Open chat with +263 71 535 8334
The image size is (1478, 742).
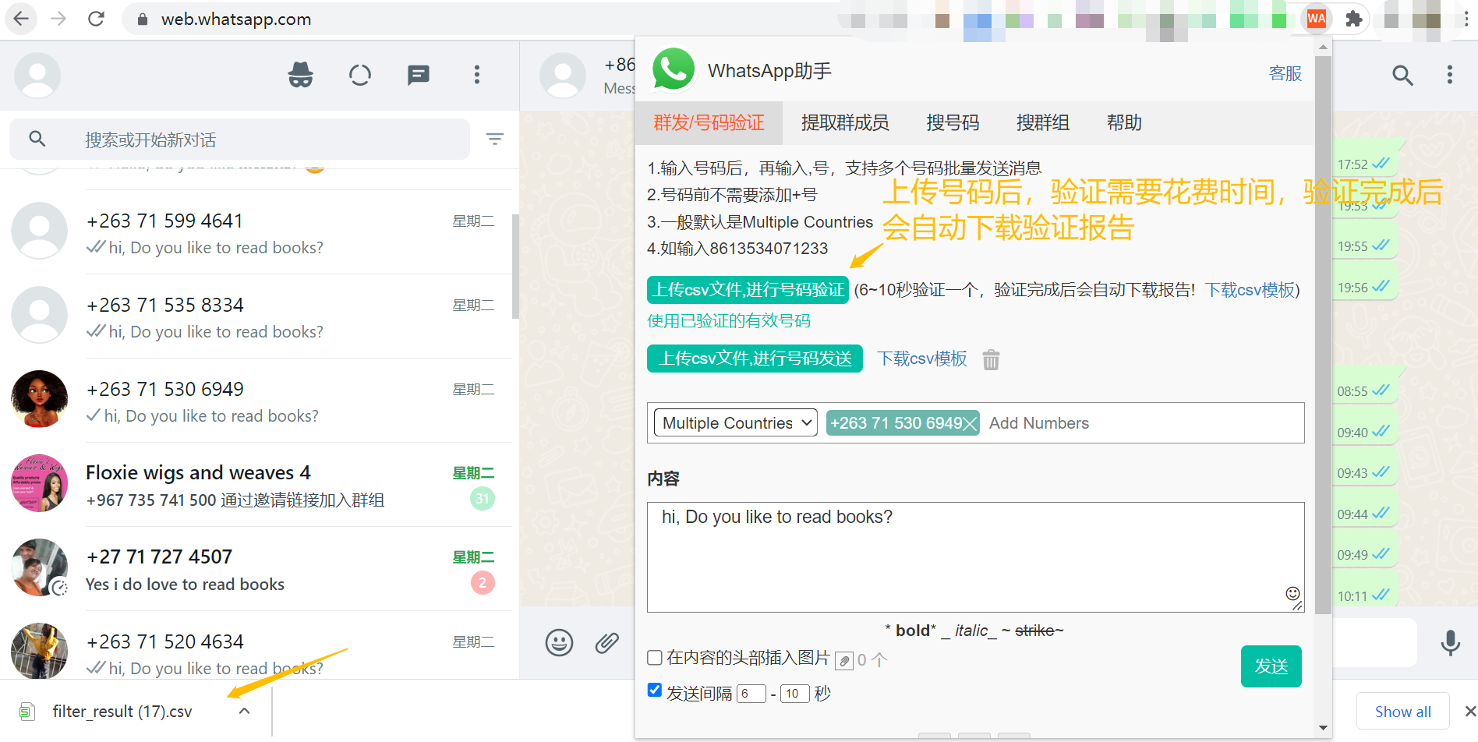[x=260, y=316]
